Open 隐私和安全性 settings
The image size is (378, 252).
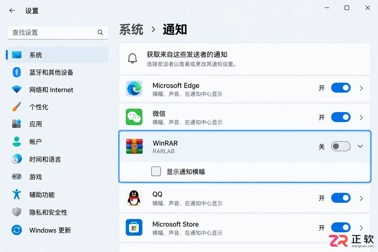point(57,212)
